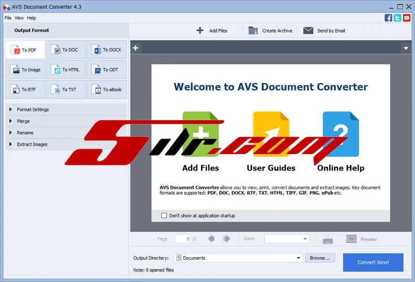
Task: Click the Page number input field
Action: coord(183,239)
